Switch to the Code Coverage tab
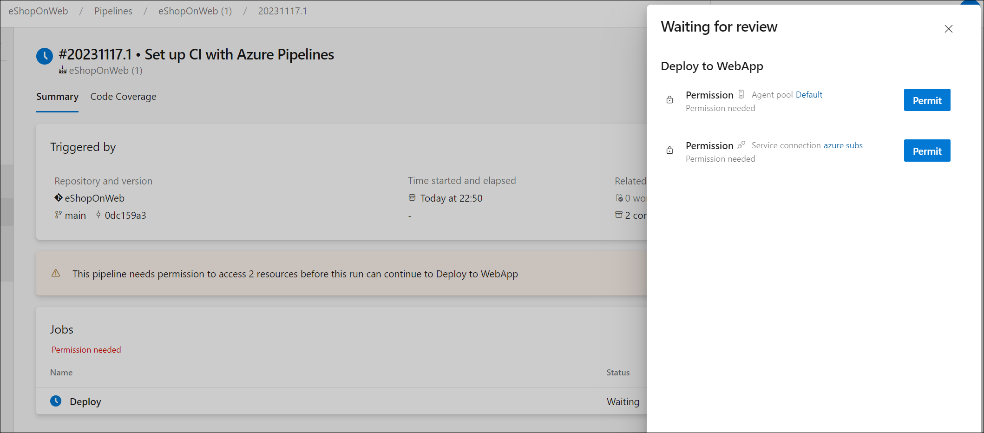The width and height of the screenshot is (984, 433). pos(123,97)
